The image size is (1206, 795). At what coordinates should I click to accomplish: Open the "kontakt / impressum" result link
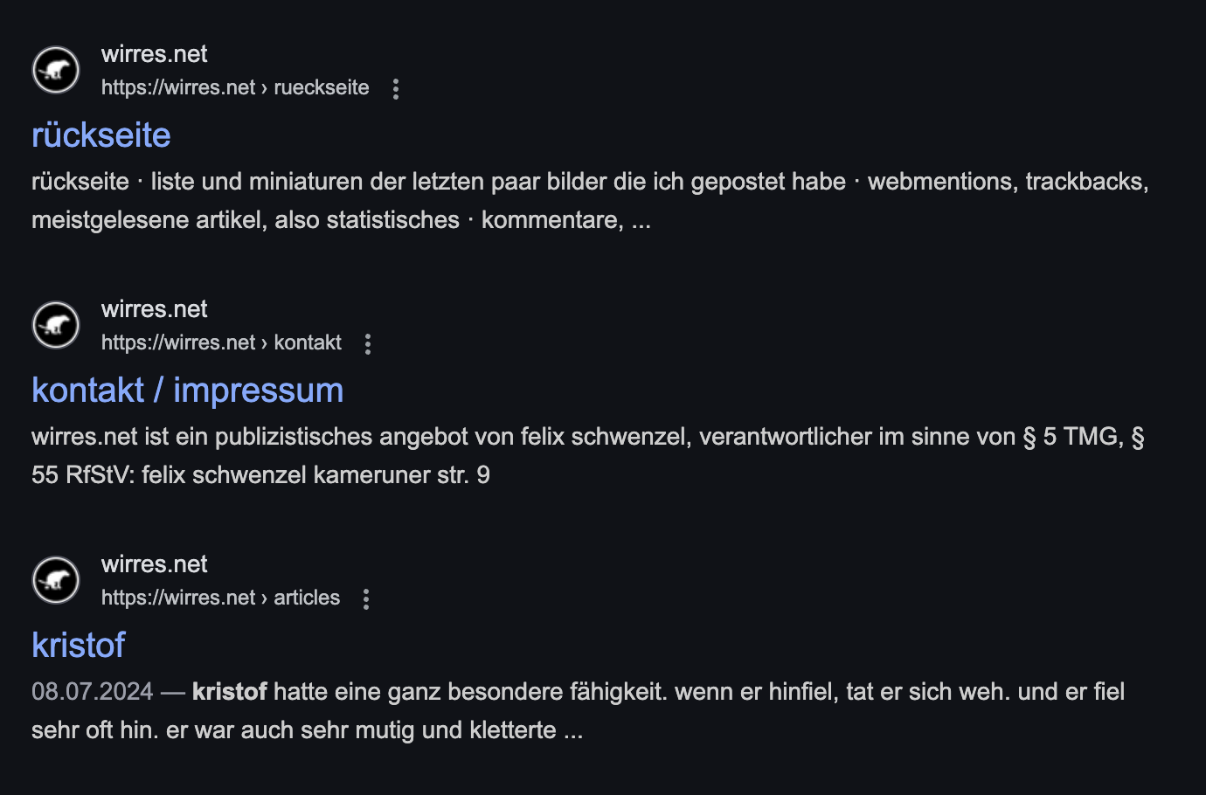(188, 391)
